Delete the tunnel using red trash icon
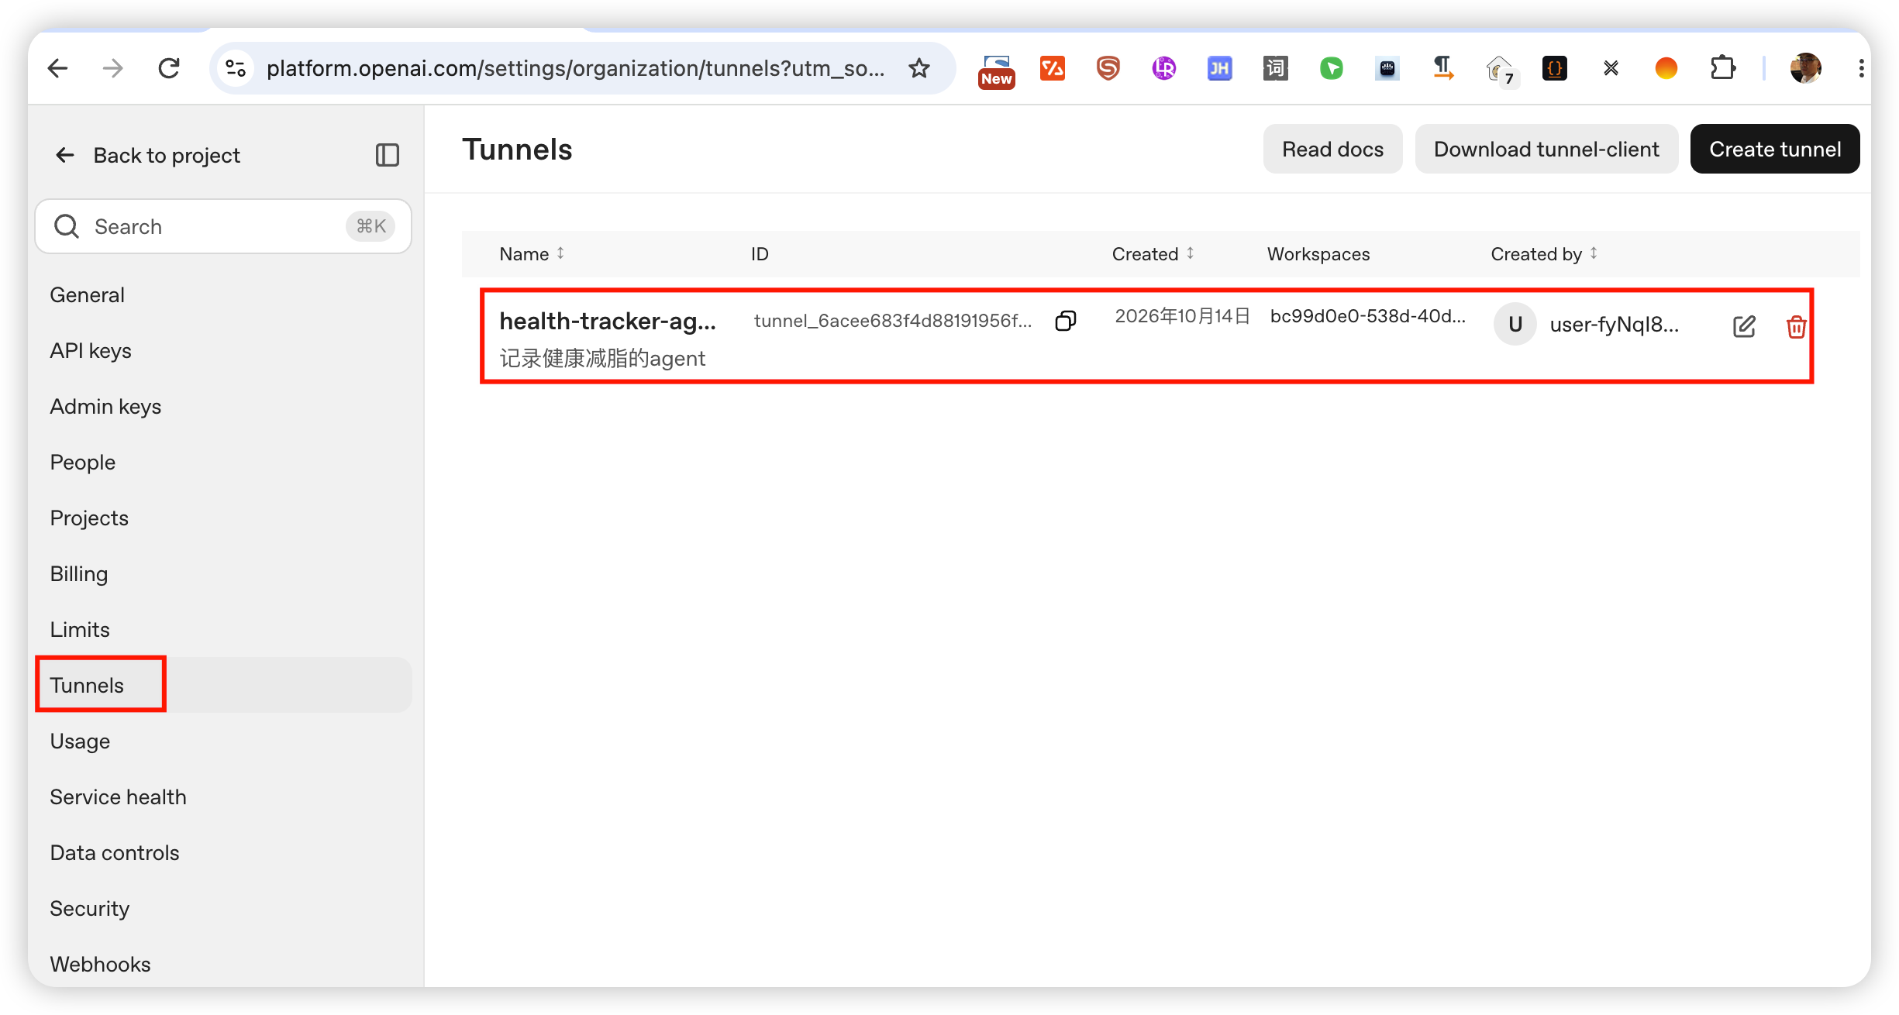1899x1015 pixels. click(1796, 326)
